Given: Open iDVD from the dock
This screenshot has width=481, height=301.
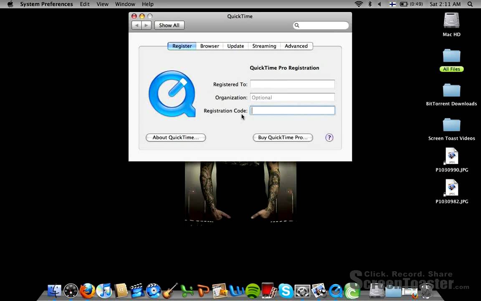Looking at the screenshot, I should click(153, 291).
